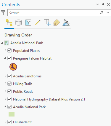
Task: Close the Contents pane
Action: pos(108,4)
